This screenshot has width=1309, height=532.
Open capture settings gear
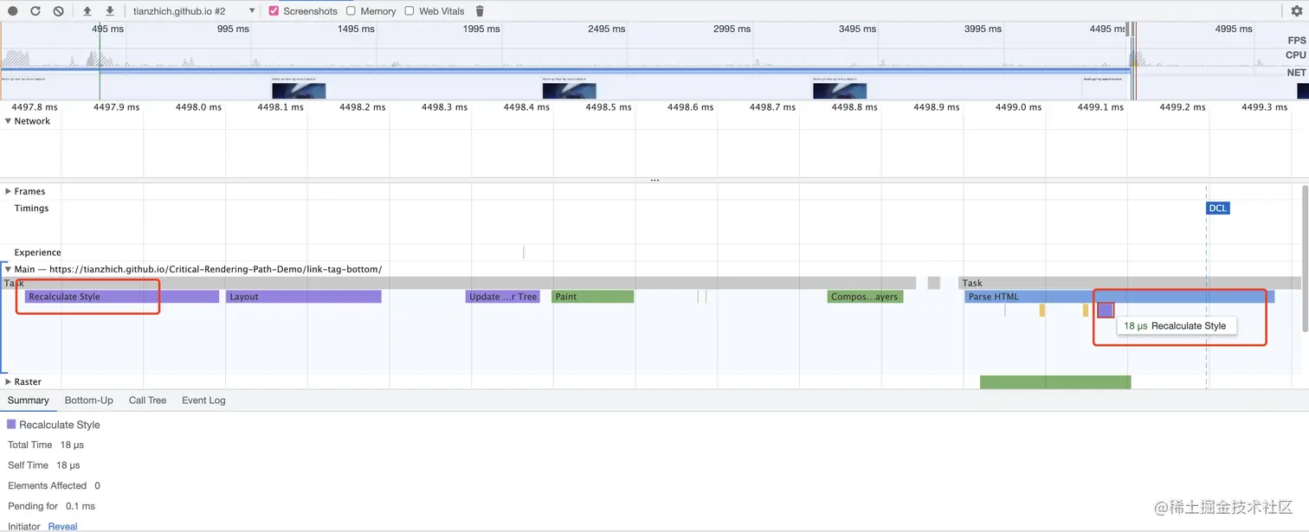coord(1297,11)
